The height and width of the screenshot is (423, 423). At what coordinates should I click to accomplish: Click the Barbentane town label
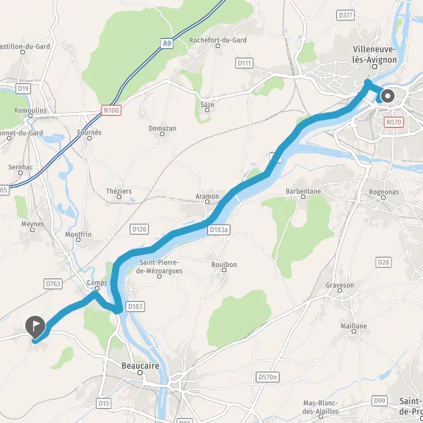[303, 191]
